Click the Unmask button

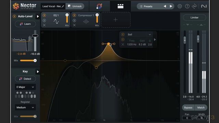pos(75,6)
